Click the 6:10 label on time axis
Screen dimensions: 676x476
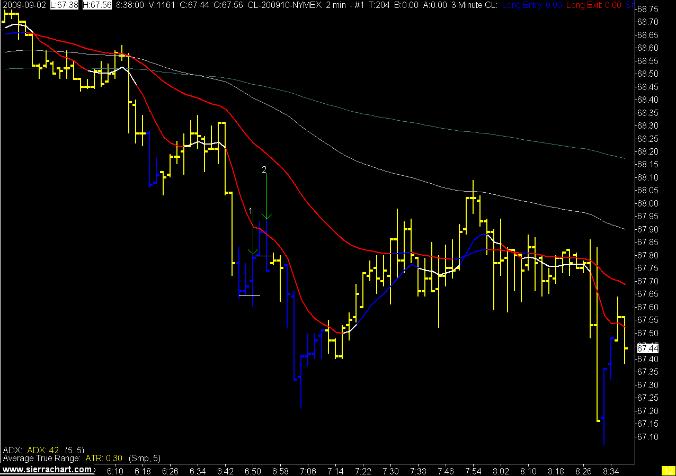click(115, 471)
